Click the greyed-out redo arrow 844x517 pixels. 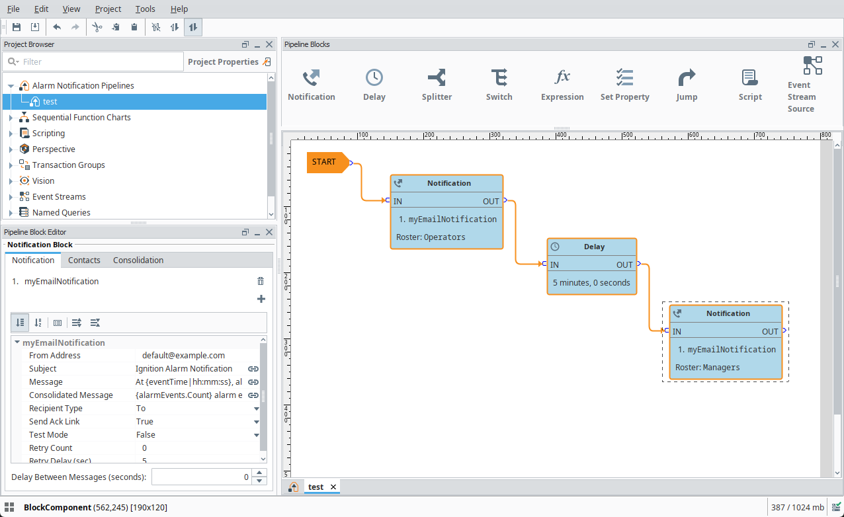click(75, 27)
